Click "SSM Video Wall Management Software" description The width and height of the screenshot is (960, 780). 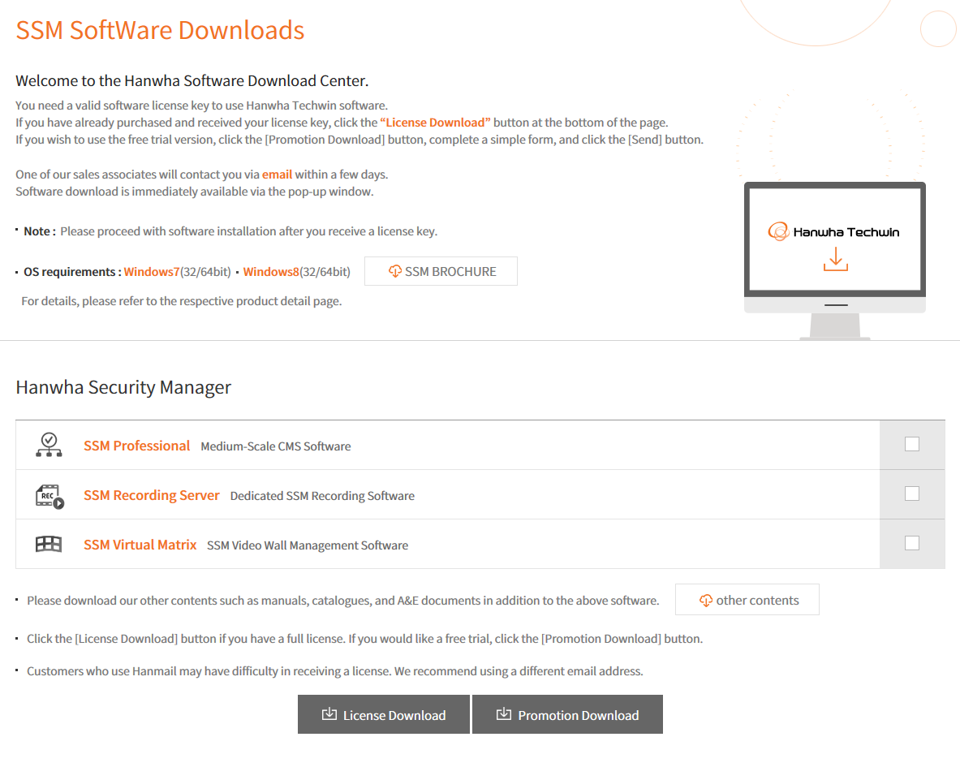[x=308, y=546]
